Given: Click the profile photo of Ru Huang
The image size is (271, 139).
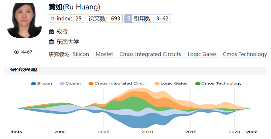Looking at the screenshot, I should 22,20.
